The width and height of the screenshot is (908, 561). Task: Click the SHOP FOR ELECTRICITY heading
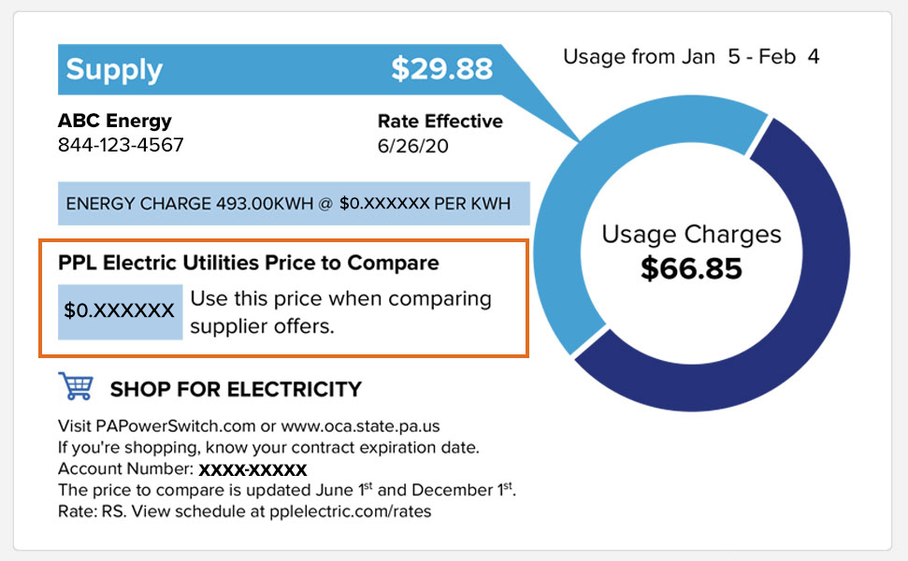236,389
